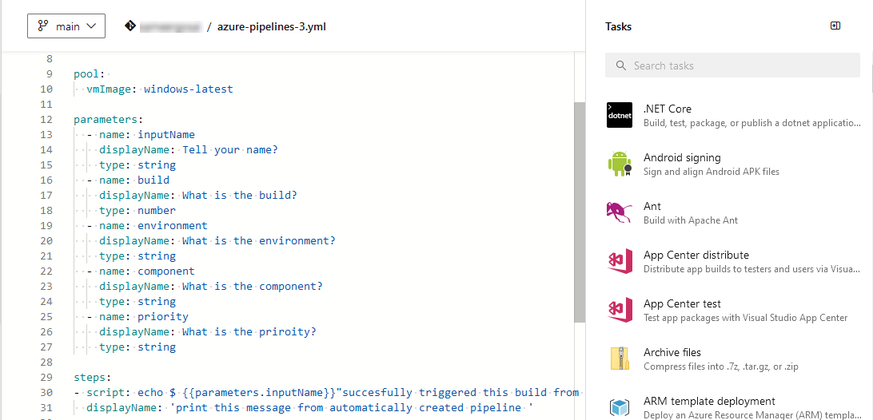Select the App Center test icon
Image resolution: width=873 pixels, height=420 pixels.
[619, 310]
